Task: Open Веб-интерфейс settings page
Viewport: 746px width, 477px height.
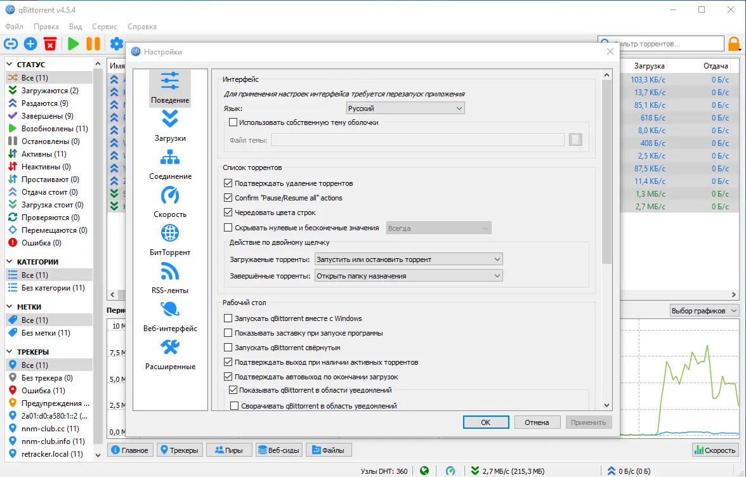Action: click(x=170, y=317)
